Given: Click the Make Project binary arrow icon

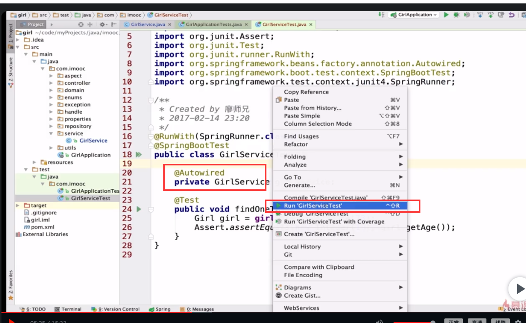Looking at the screenshot, I should point(381,15).
